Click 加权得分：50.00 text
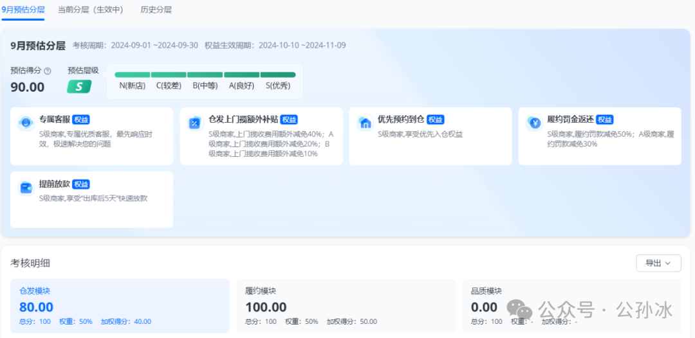This screenshot has height=338, width=695. click(x=352, y=322)
